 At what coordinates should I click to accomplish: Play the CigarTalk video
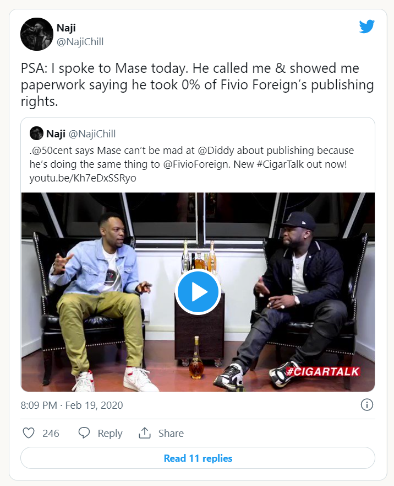pyautogui.click(x=198, y=292)
